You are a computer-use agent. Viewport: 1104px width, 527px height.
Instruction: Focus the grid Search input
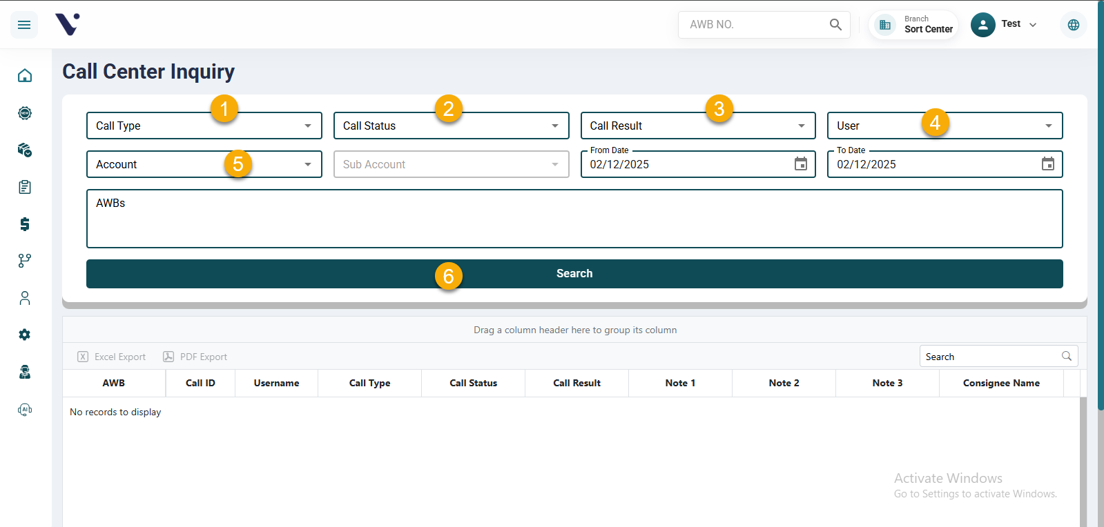click(990, 357)
